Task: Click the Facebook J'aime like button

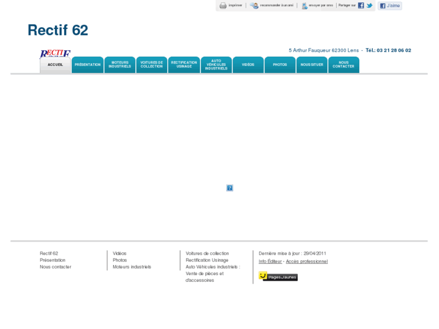Action: 389,5
